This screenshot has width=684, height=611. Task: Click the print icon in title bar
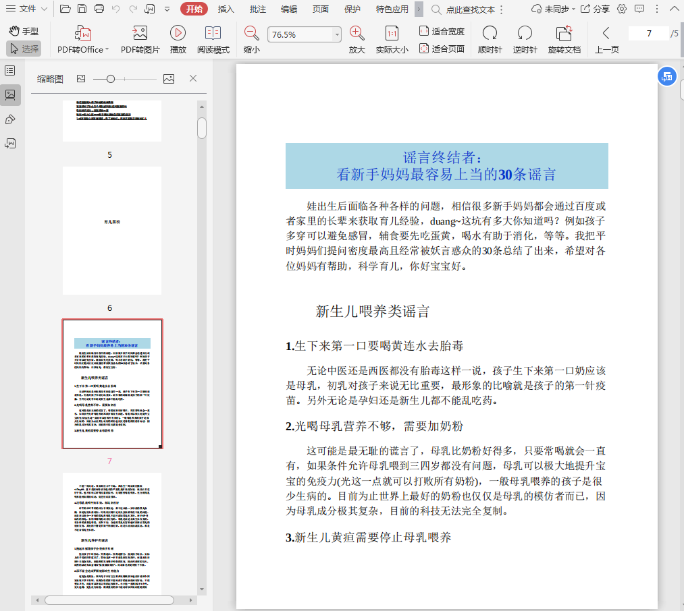tap(99, 9)
